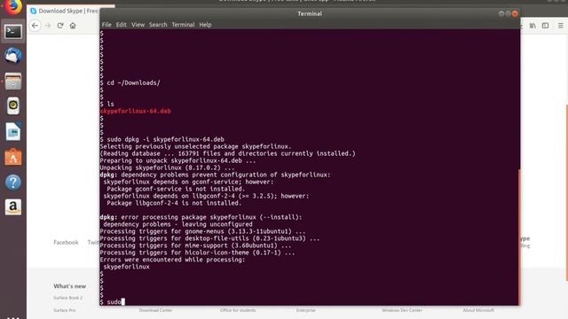
Task: Open the Help menu in Terminal
Action: tap(205, 25)
